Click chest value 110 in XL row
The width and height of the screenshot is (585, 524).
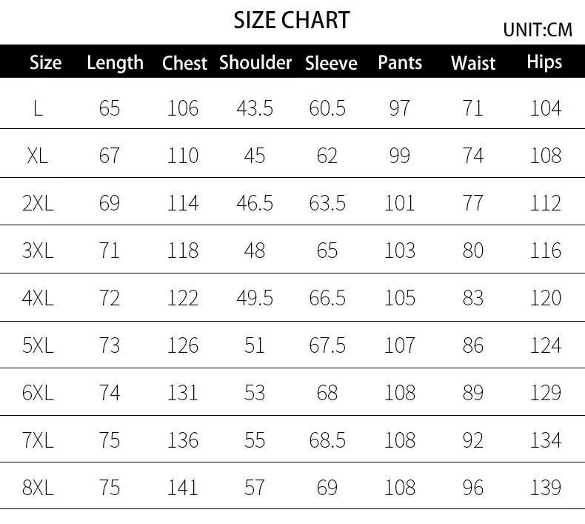coord(183,156)
